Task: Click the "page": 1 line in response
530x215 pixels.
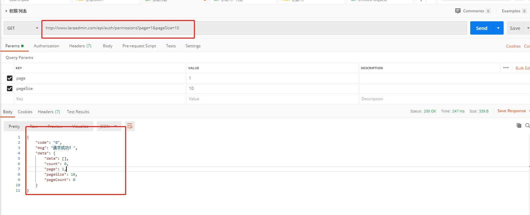Action: point(55,169)
